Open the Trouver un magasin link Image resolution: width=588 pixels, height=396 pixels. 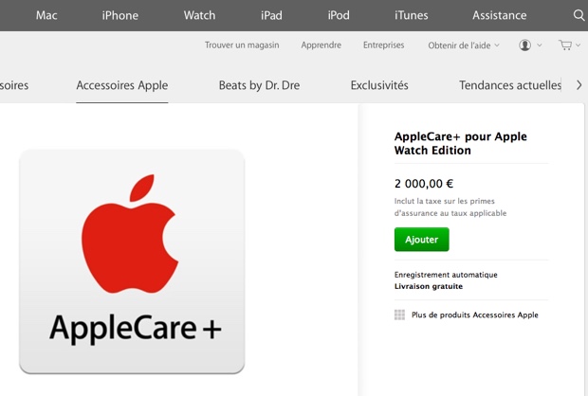pyautogui.click(x=242, y=45)
